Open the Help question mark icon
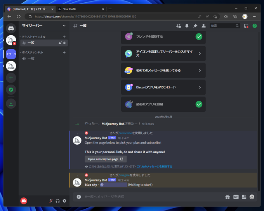The image size is (264, 211). pyautogui.click(x=255, y=26)
